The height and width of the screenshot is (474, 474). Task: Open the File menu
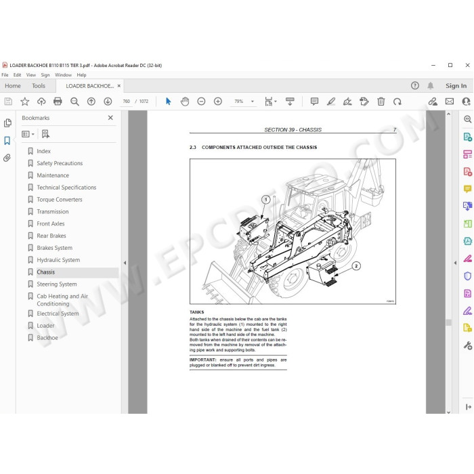[5, 74]
